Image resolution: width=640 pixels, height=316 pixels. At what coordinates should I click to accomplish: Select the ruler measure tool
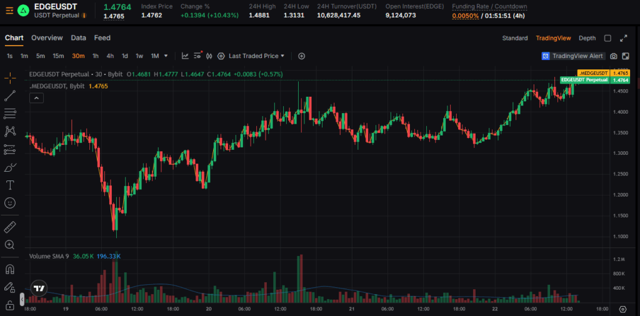tap(10, 227)
